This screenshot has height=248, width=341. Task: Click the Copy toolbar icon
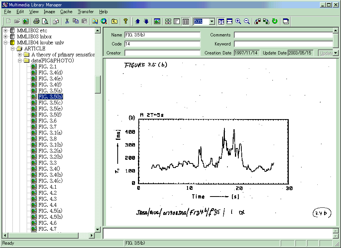(76, 21)
